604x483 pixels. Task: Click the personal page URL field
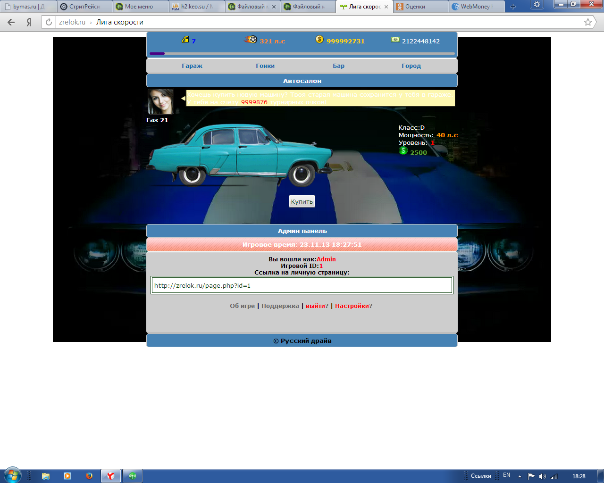click(x=302, y=285)
